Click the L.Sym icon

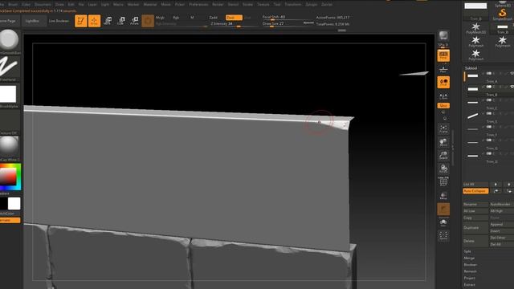click(443, 96)
